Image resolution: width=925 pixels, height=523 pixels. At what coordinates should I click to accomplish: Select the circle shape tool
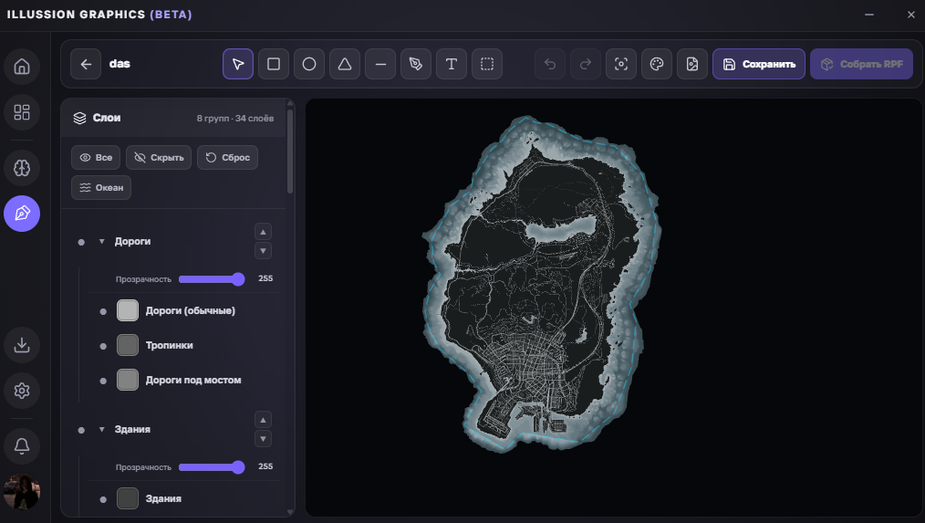309,64
